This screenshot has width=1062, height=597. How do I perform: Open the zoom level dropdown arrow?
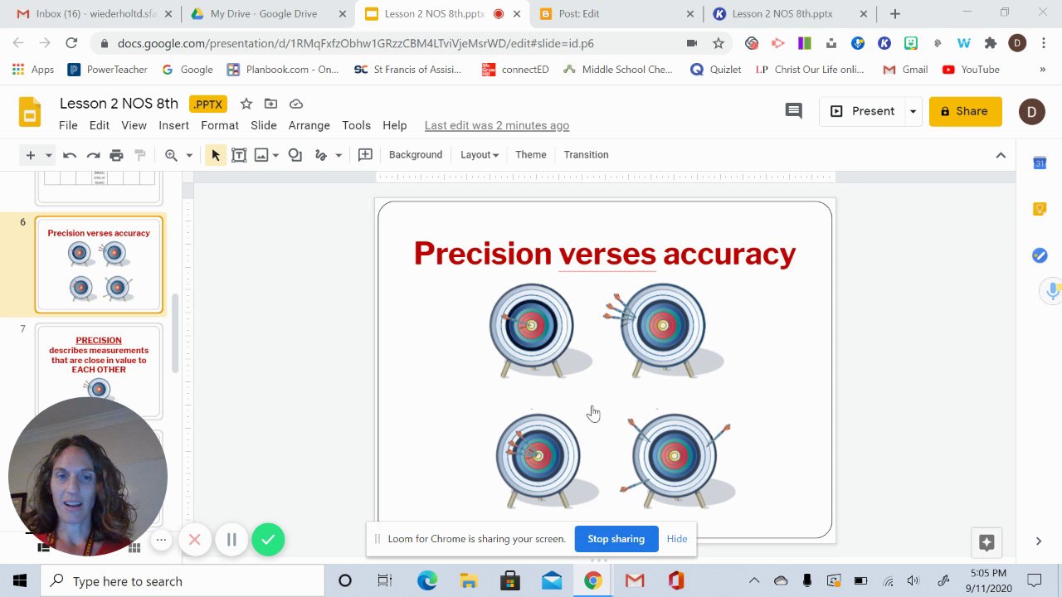189,155
